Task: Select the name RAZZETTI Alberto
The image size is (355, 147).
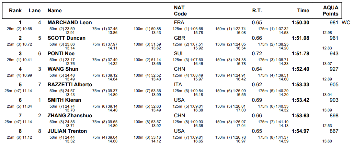Action: [70, 85]
